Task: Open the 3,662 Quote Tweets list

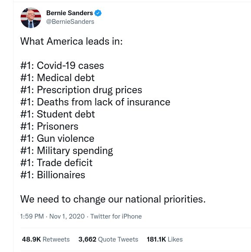Action: pos(108,239)
